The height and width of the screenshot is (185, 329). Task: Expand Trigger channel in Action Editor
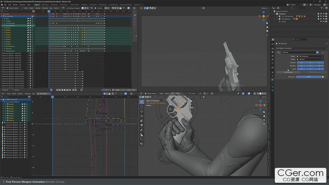point(3,21)
